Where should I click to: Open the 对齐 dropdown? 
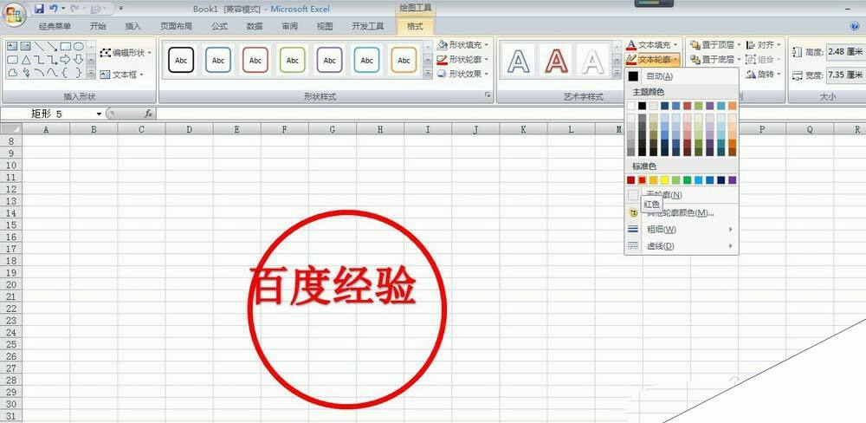coord(763,45)
